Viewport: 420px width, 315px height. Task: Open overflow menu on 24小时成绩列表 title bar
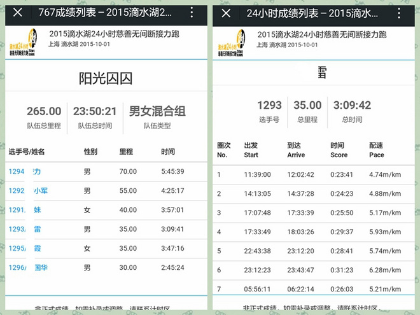pos(399,13)
